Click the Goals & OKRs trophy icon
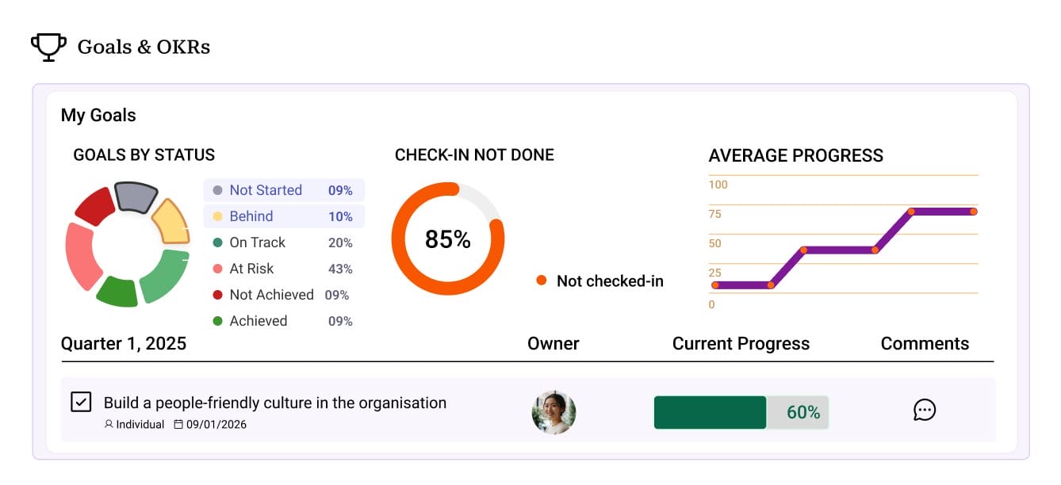This screenshot has height=485, width=1061. point(48,46)
